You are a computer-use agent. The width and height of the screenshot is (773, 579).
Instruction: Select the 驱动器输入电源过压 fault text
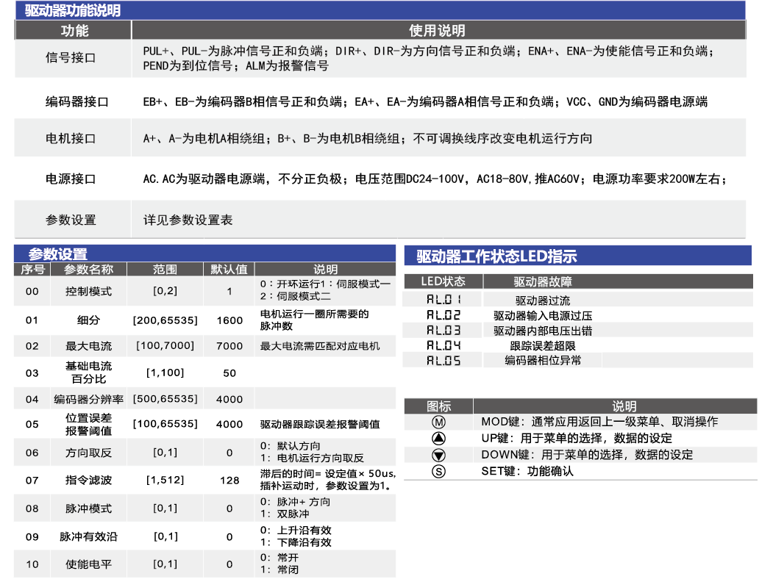click(x=543, y=316)
